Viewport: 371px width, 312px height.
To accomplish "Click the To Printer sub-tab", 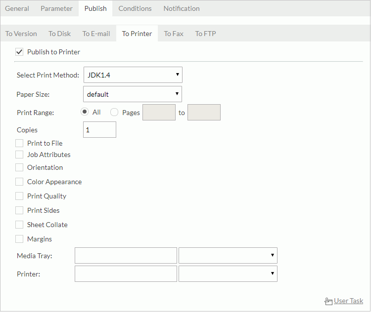I will pyautogui.click(x=137, y=34).
